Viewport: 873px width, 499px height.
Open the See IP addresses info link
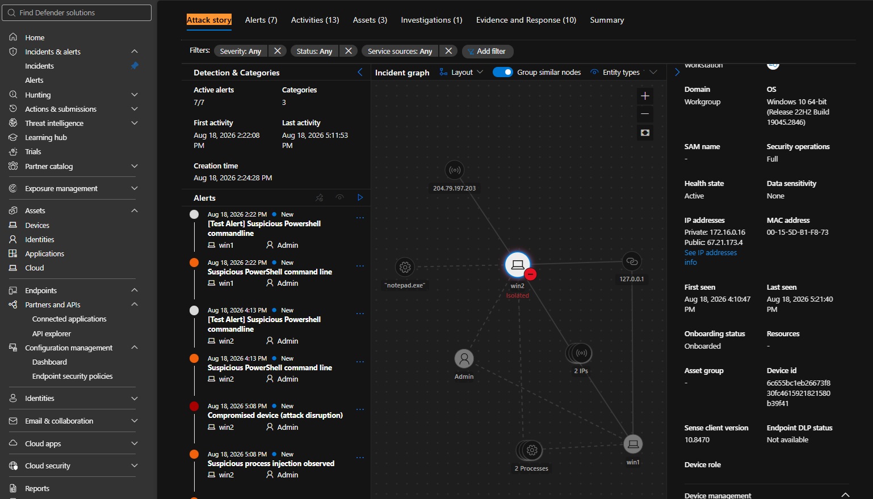click(711, 257)
